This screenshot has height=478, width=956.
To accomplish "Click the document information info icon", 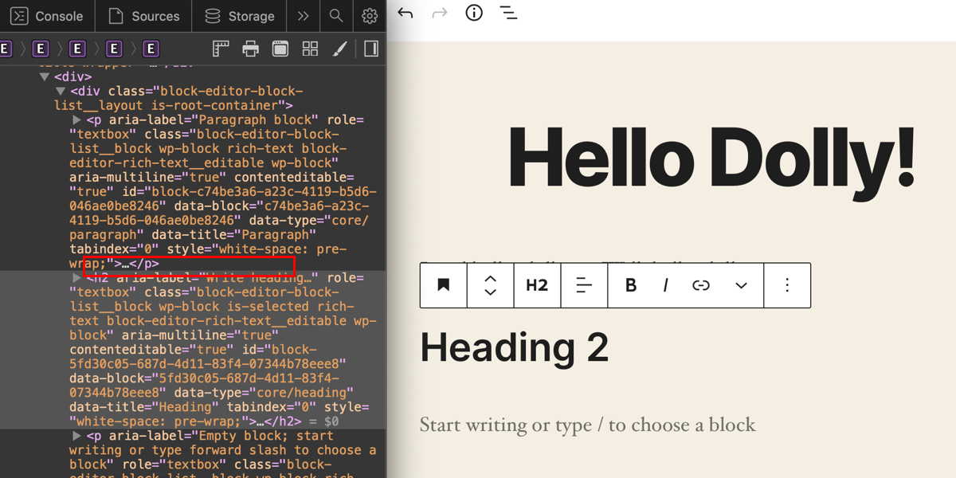I will (473, 13).
